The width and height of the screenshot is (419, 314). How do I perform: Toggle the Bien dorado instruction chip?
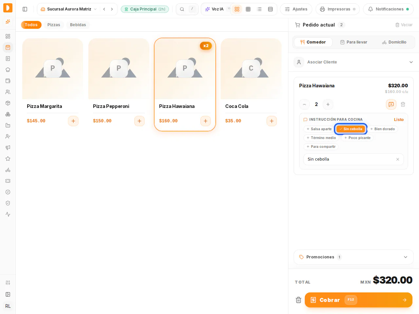tap(382, 129)
